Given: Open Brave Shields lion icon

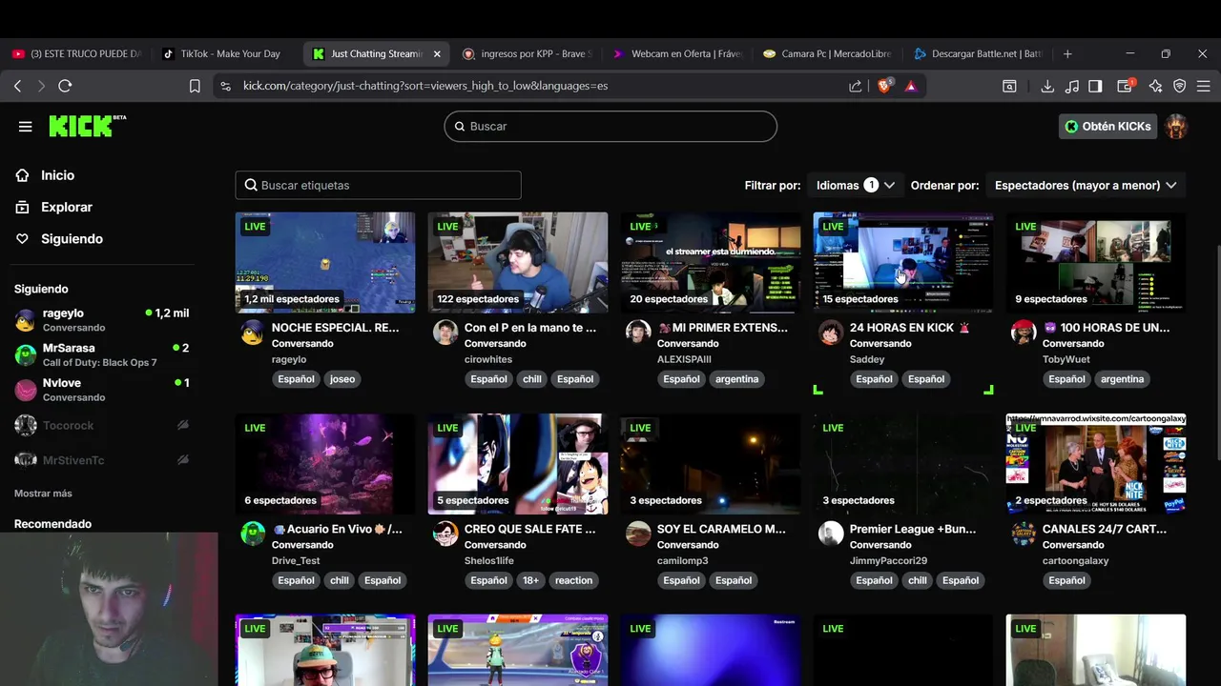Looking at the screenshot, I should pos(883,86).
